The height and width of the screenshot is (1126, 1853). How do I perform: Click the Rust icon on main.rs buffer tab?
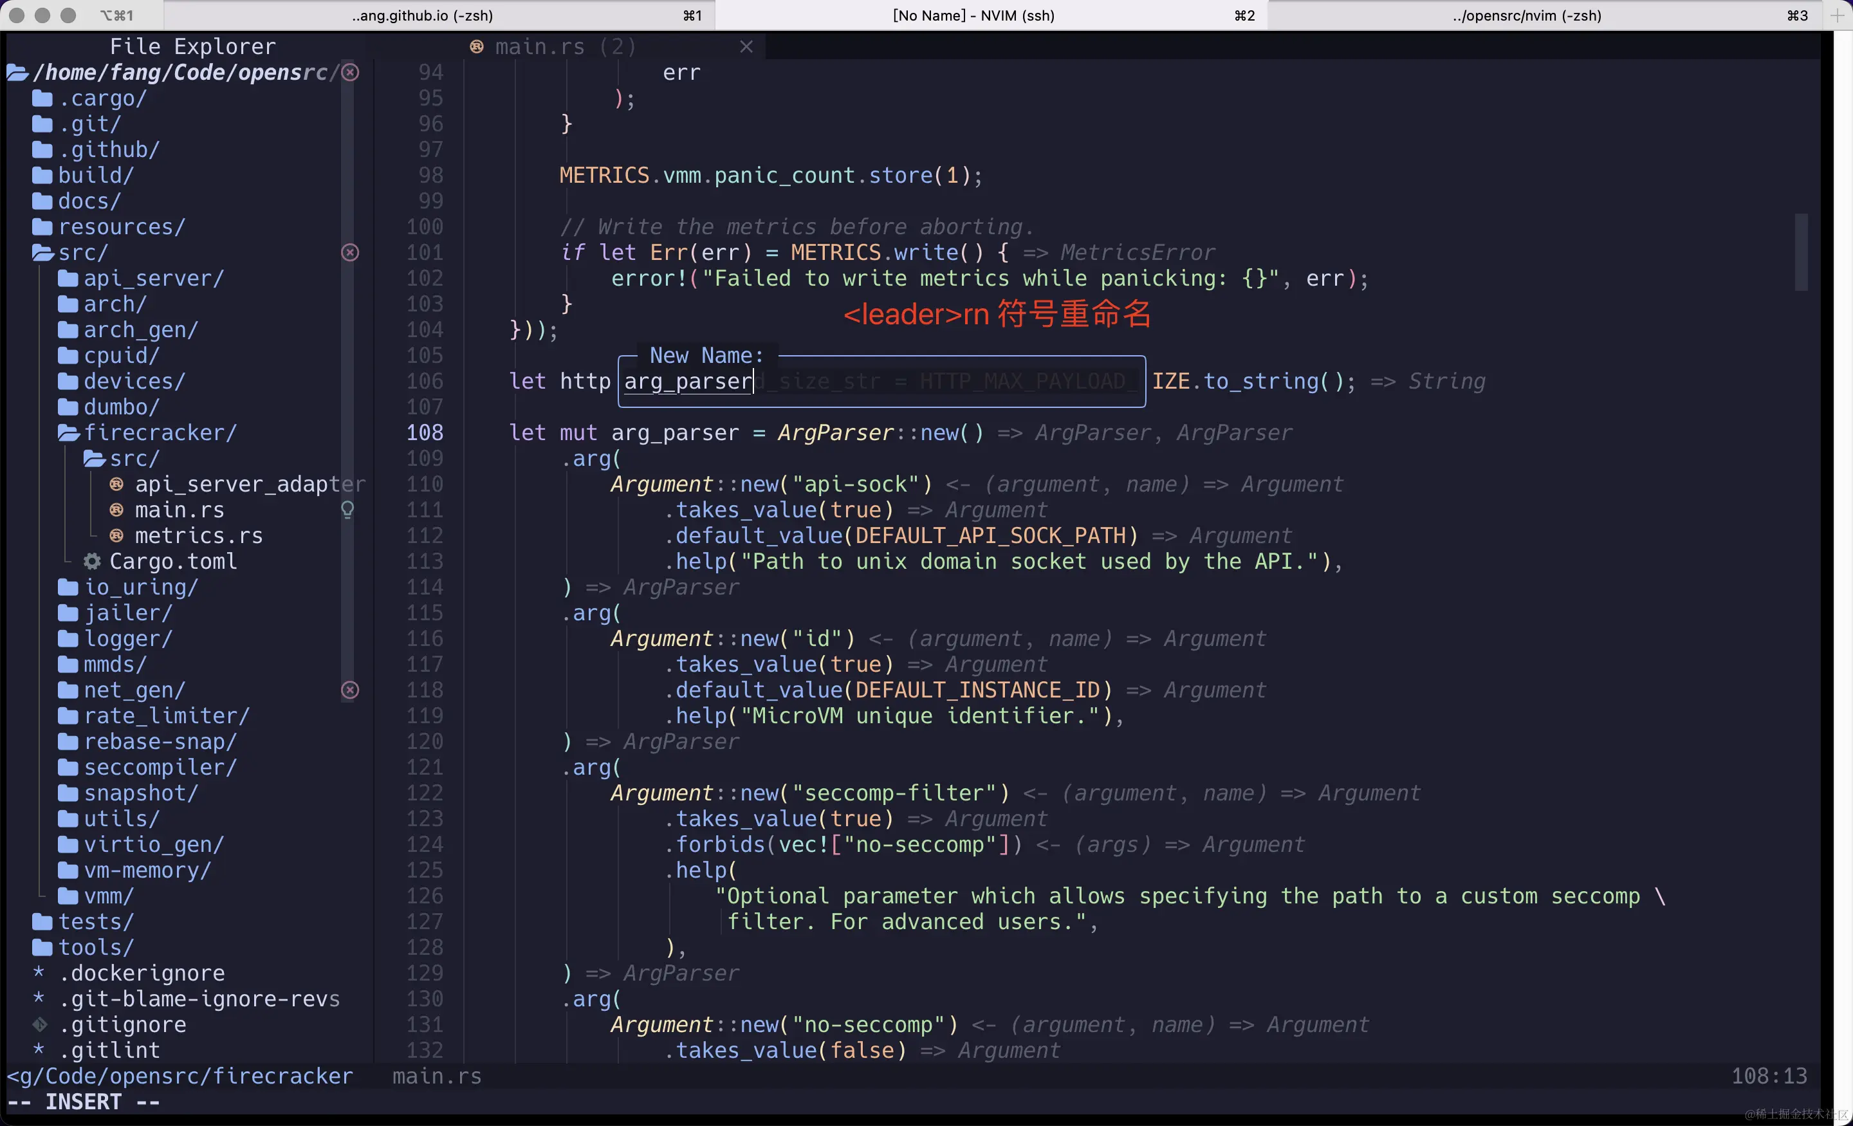tap(476, 46)
